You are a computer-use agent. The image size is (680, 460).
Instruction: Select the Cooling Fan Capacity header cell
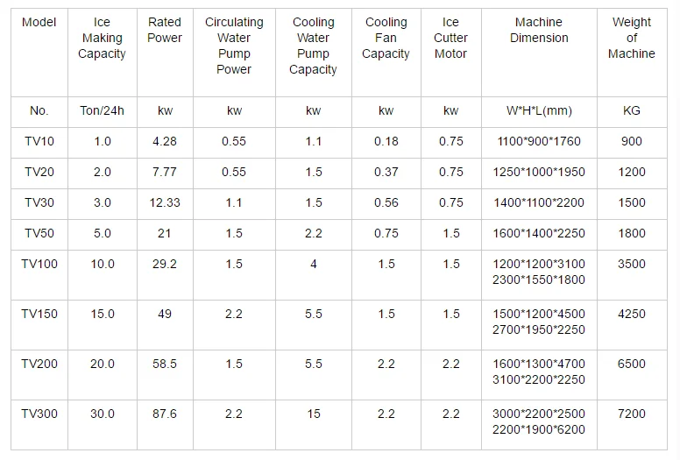386,38
